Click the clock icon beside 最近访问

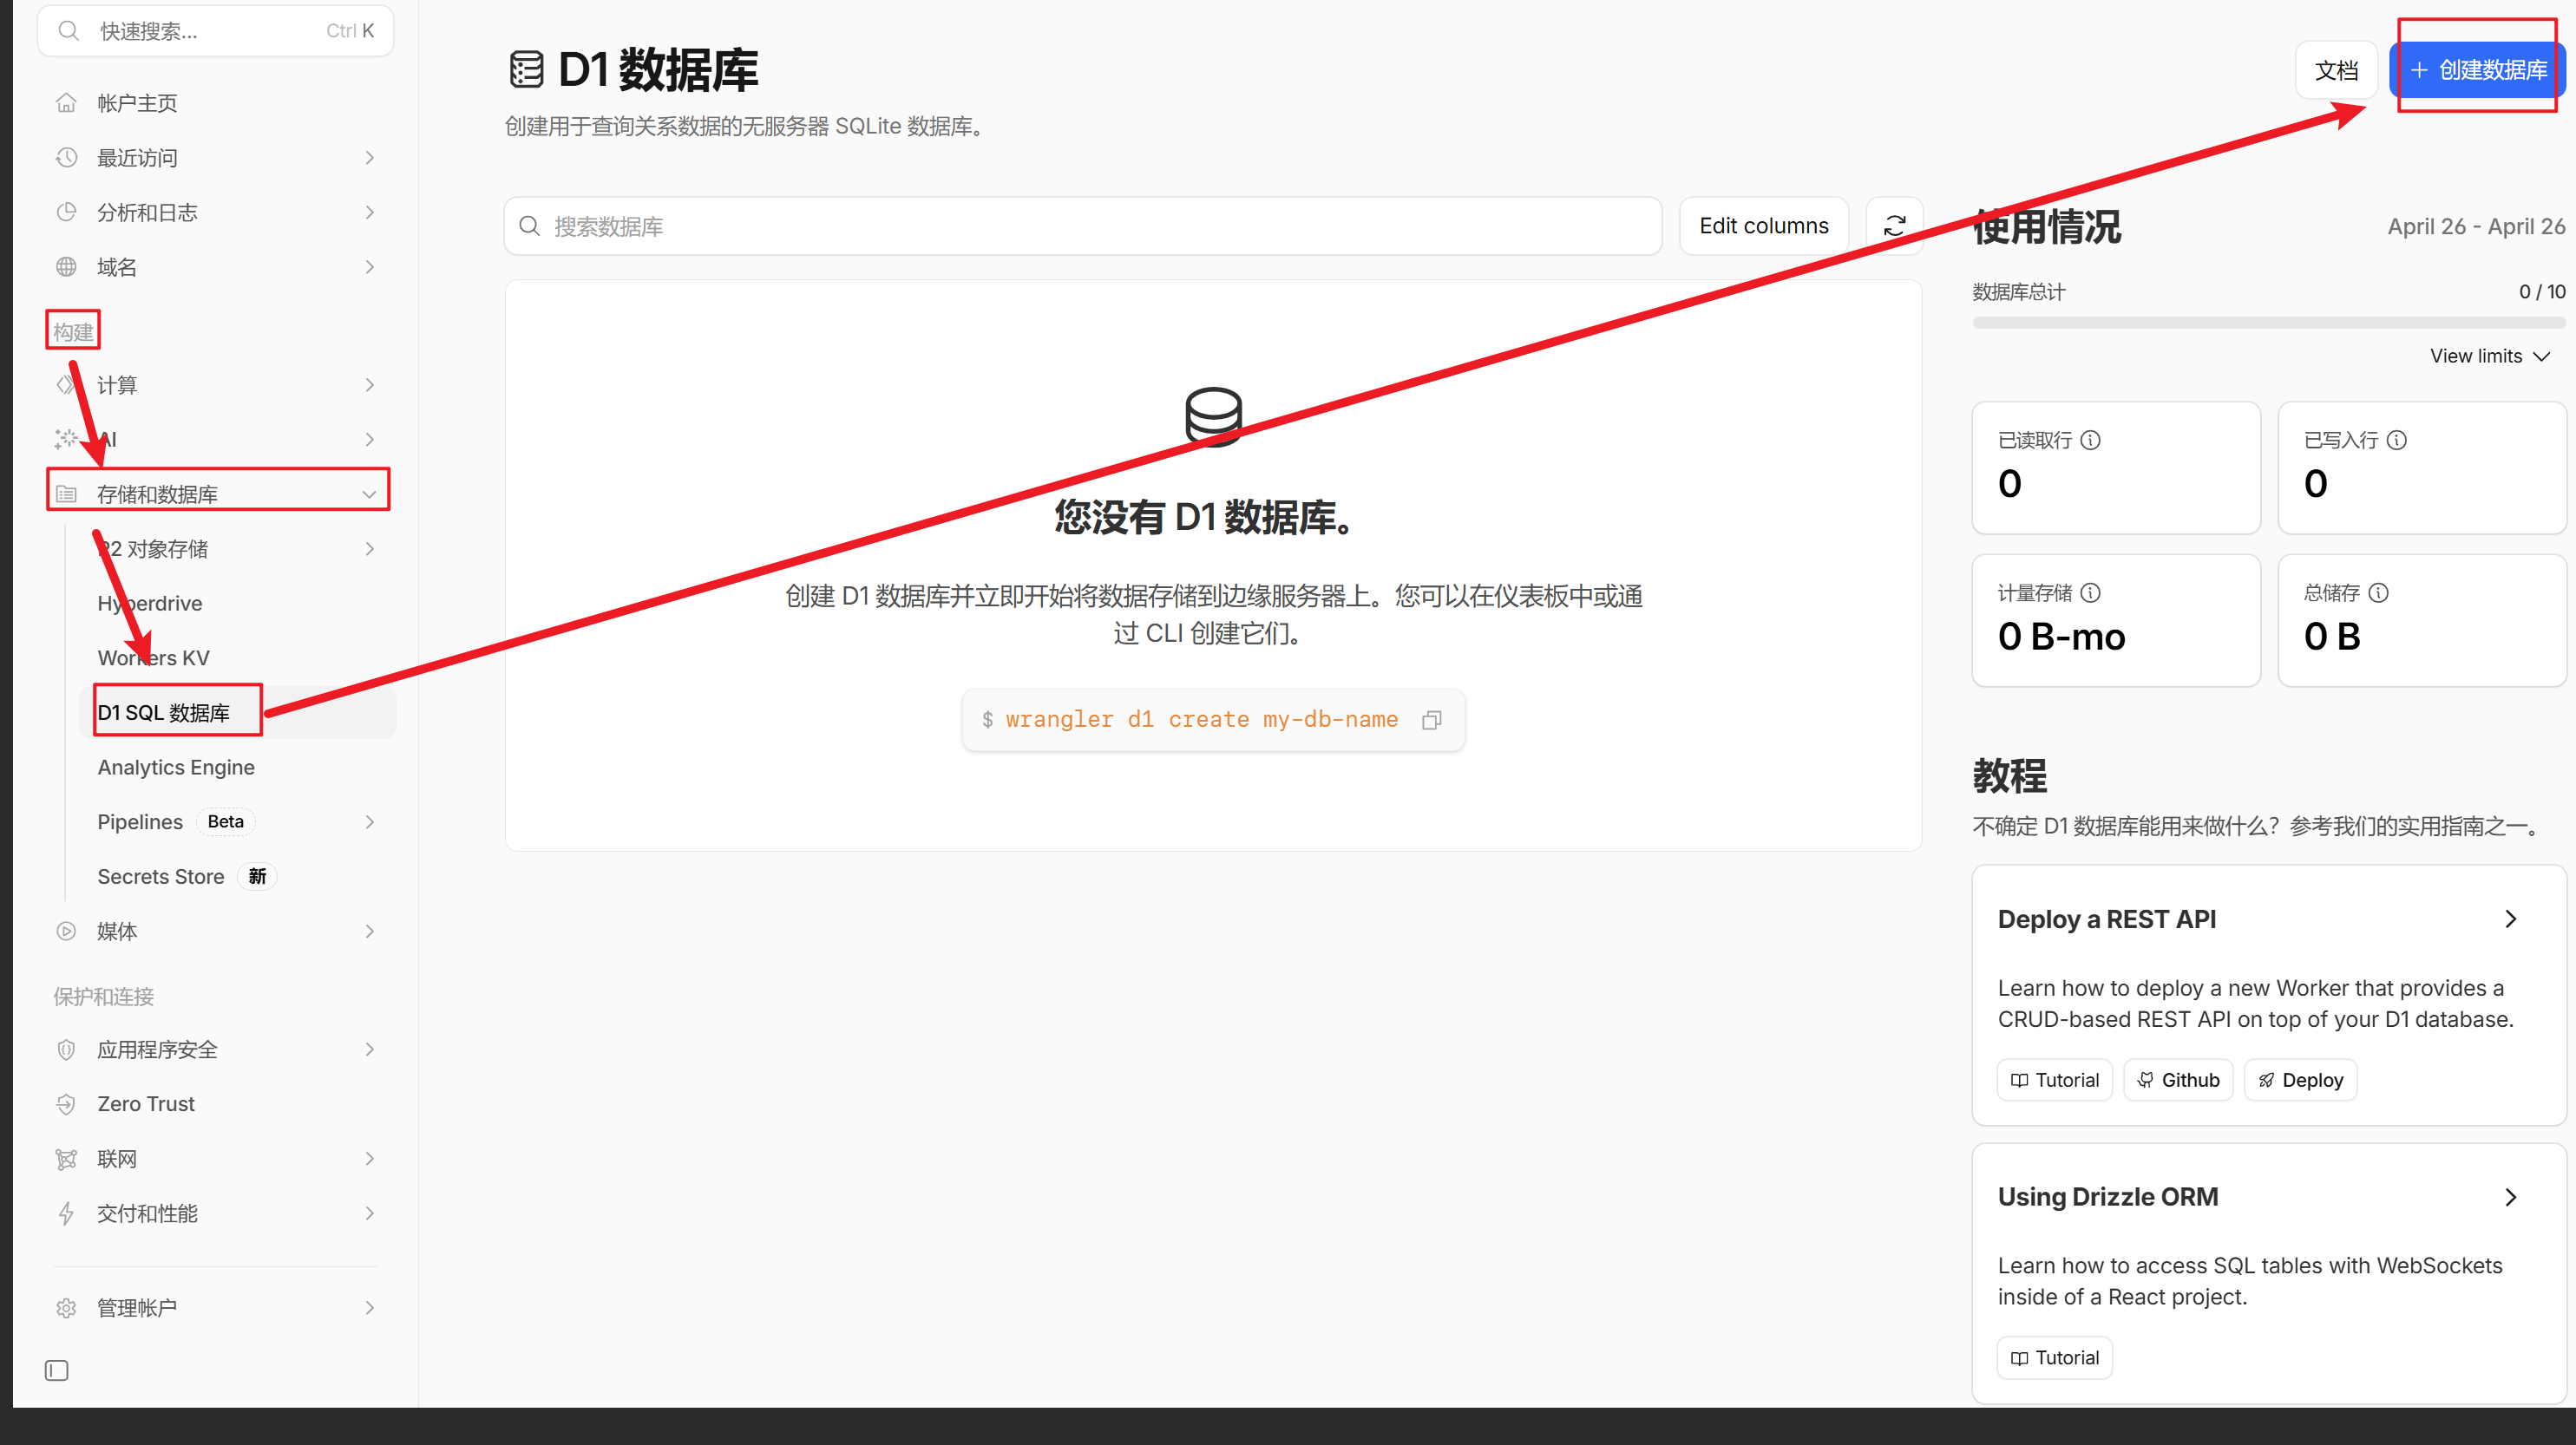pyautogui.click(x=66, y=158)
